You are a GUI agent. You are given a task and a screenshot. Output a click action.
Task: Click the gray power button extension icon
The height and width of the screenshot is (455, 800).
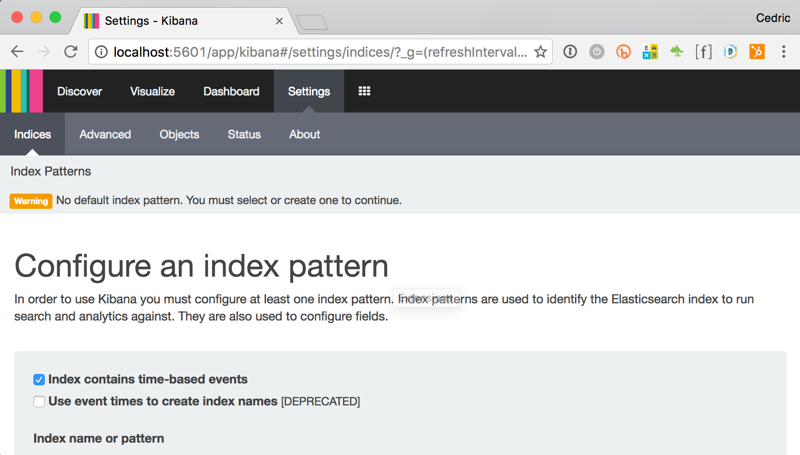click(596, 52)
